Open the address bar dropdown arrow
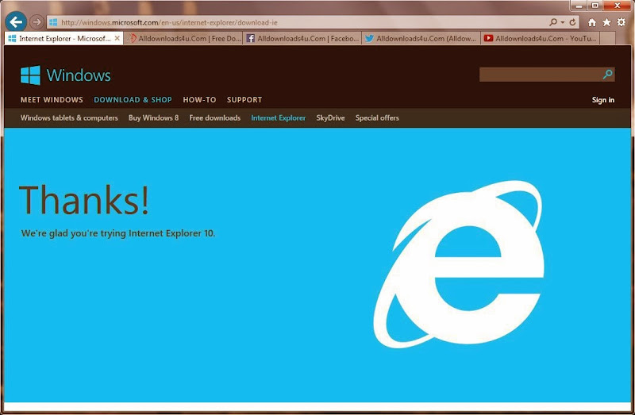The height and width of the screenshot is (415, 635). click(563, 23)
